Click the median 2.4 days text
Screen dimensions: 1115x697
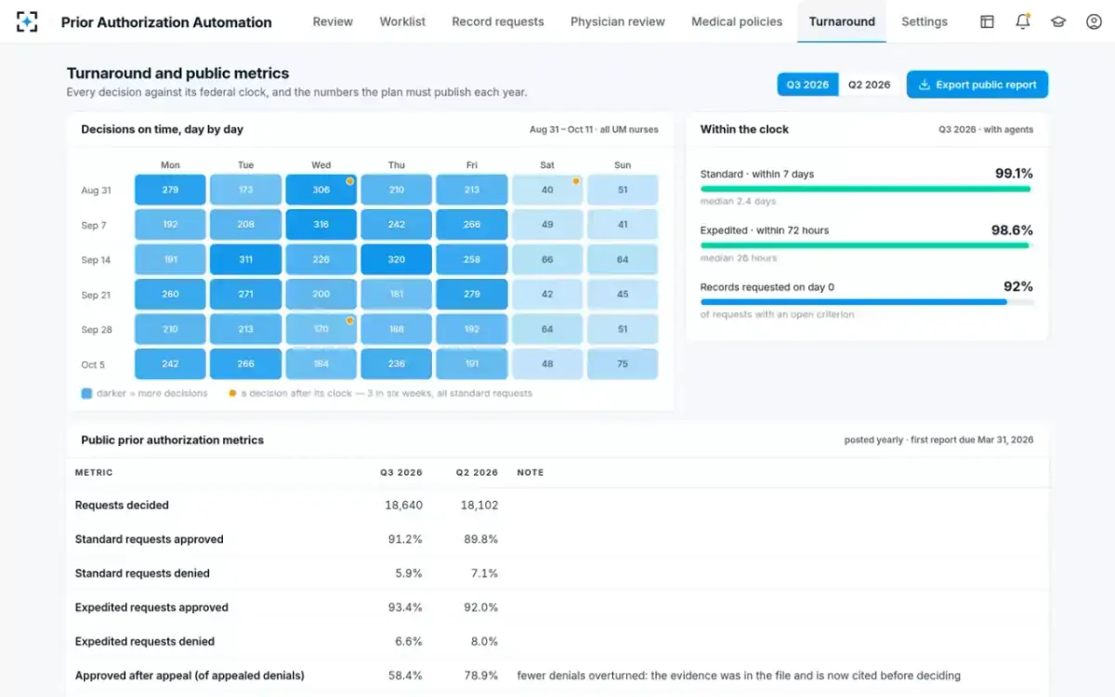tap(738, 202)
